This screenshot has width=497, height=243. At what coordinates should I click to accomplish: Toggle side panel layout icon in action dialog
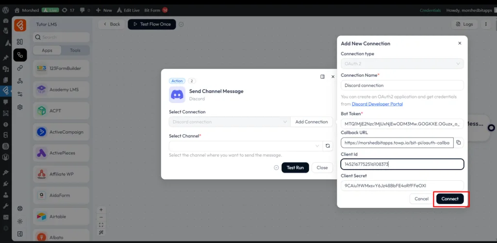click(322, 76)
